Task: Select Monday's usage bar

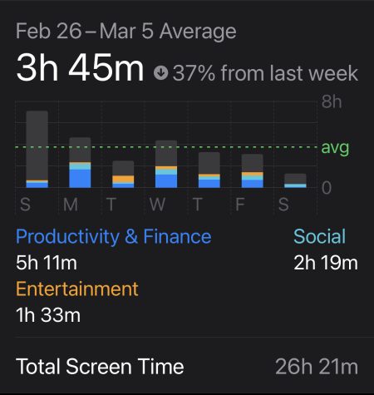Action: [80, 163]
